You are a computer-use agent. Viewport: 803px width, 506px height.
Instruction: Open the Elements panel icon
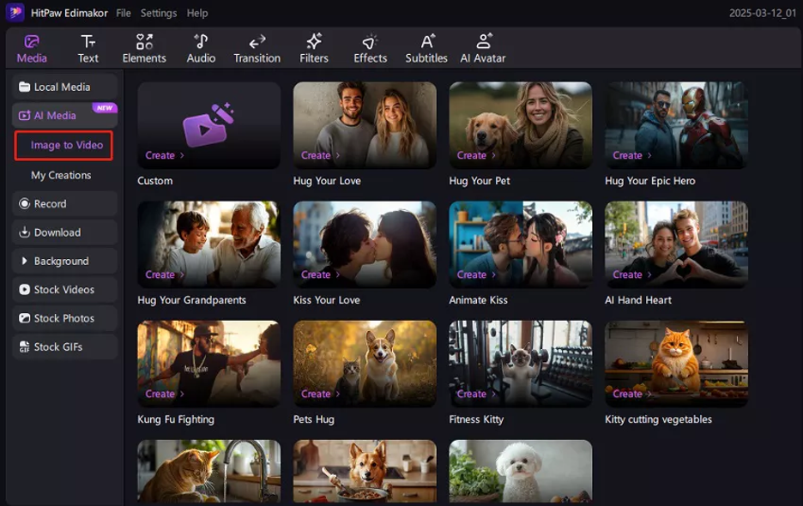[x=144, y=41]
